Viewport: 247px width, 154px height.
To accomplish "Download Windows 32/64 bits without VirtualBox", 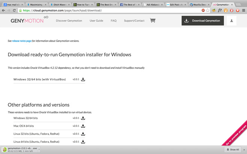I will (x=83, y=118).
